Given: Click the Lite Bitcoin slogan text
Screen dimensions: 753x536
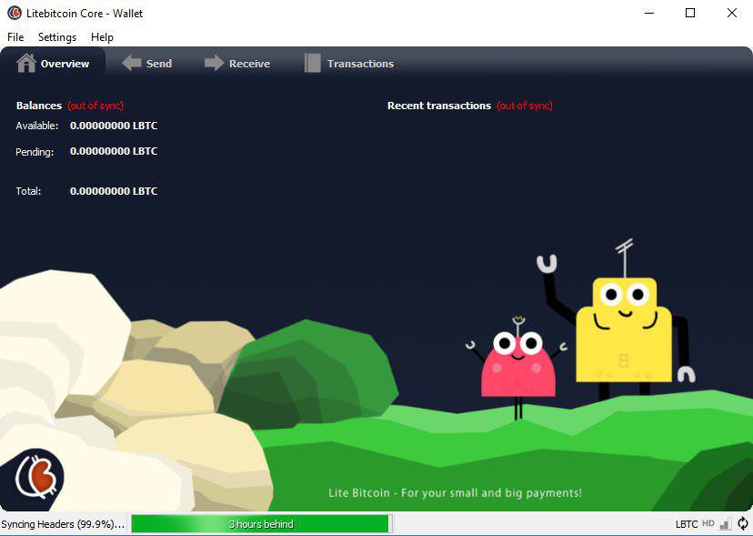Looking at the screenshot, I should pyautogui.click(x=455, y=492).
